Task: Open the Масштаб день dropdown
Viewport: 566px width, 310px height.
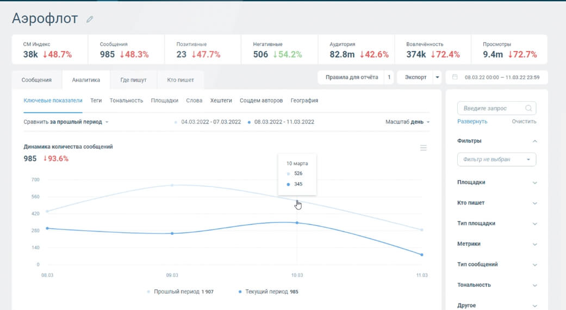Action: [407, 122]
